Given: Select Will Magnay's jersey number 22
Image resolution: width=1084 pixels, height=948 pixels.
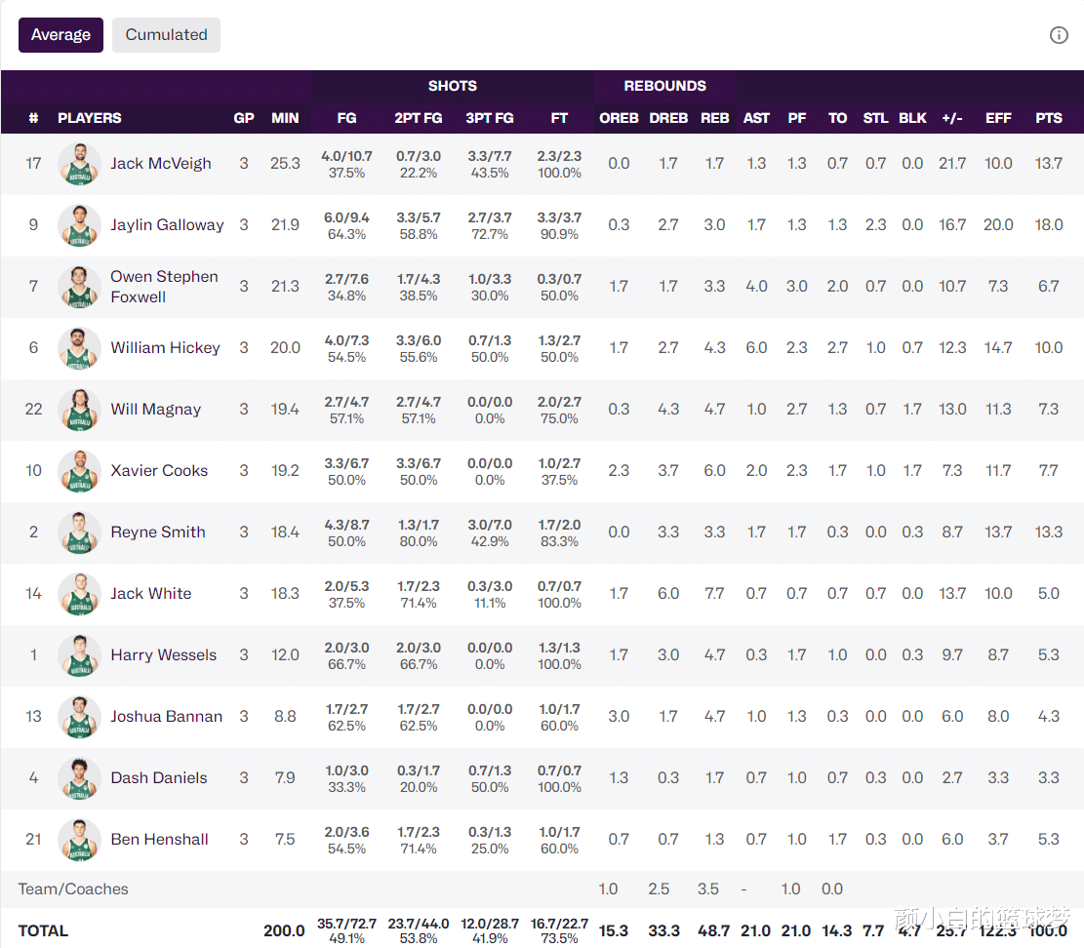Looking at the screenshot, I should [33, 410].
